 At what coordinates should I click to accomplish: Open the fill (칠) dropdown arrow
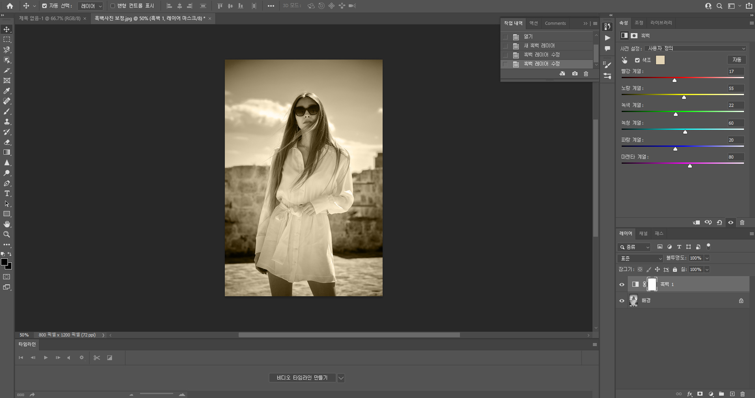tap(707, 269)
